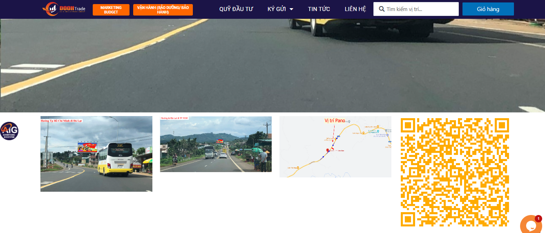Open the Ký gửi menu item
The image size is (545, 233).
(x=277, y=9)
